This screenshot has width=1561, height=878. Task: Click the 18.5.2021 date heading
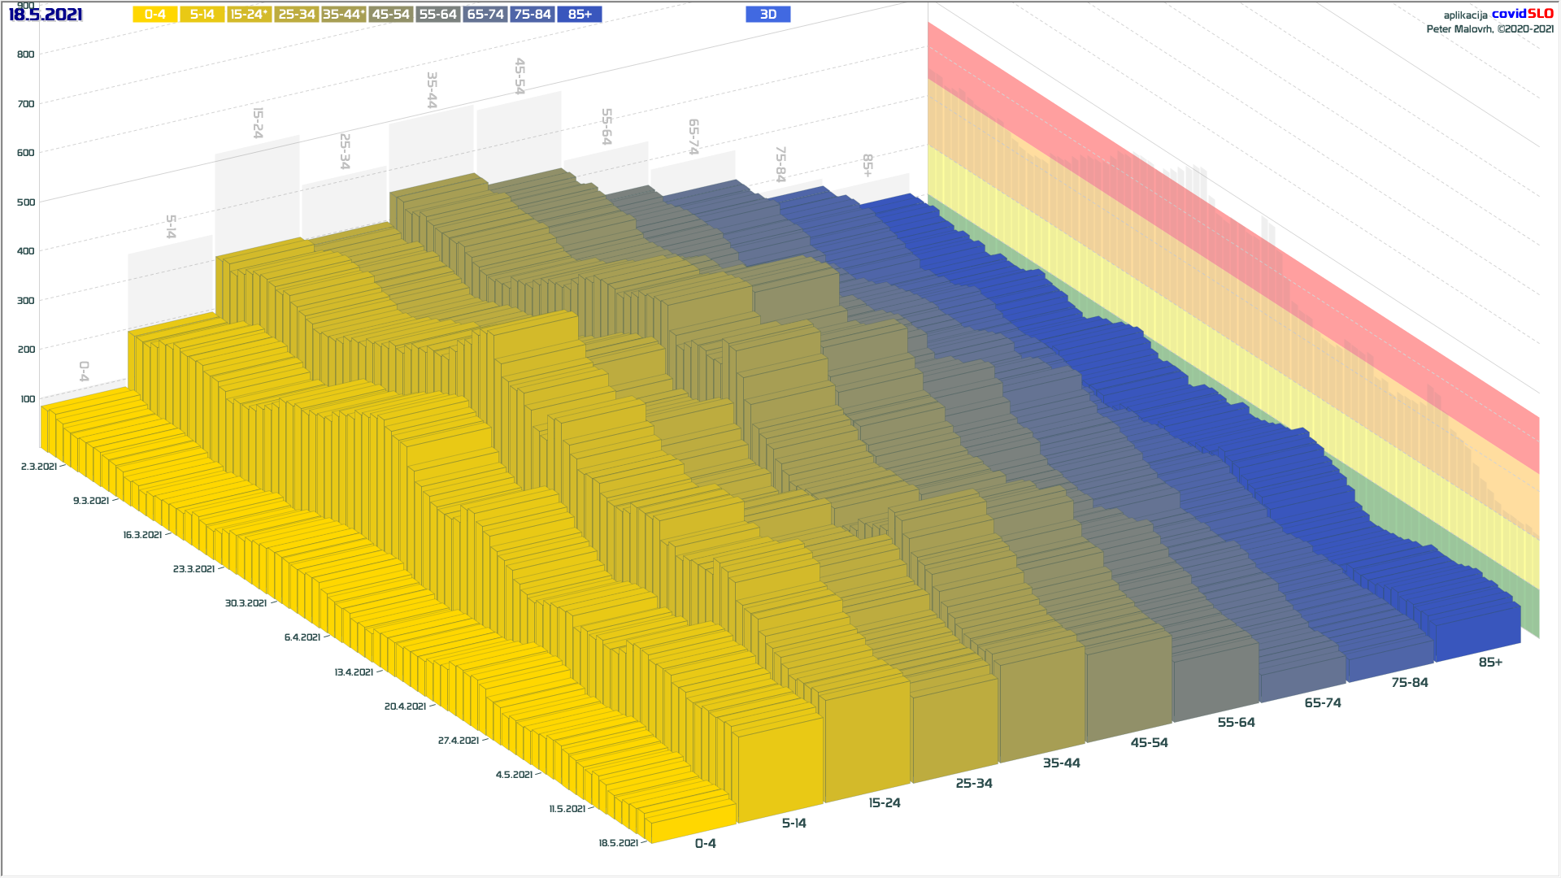click(46, 15)
